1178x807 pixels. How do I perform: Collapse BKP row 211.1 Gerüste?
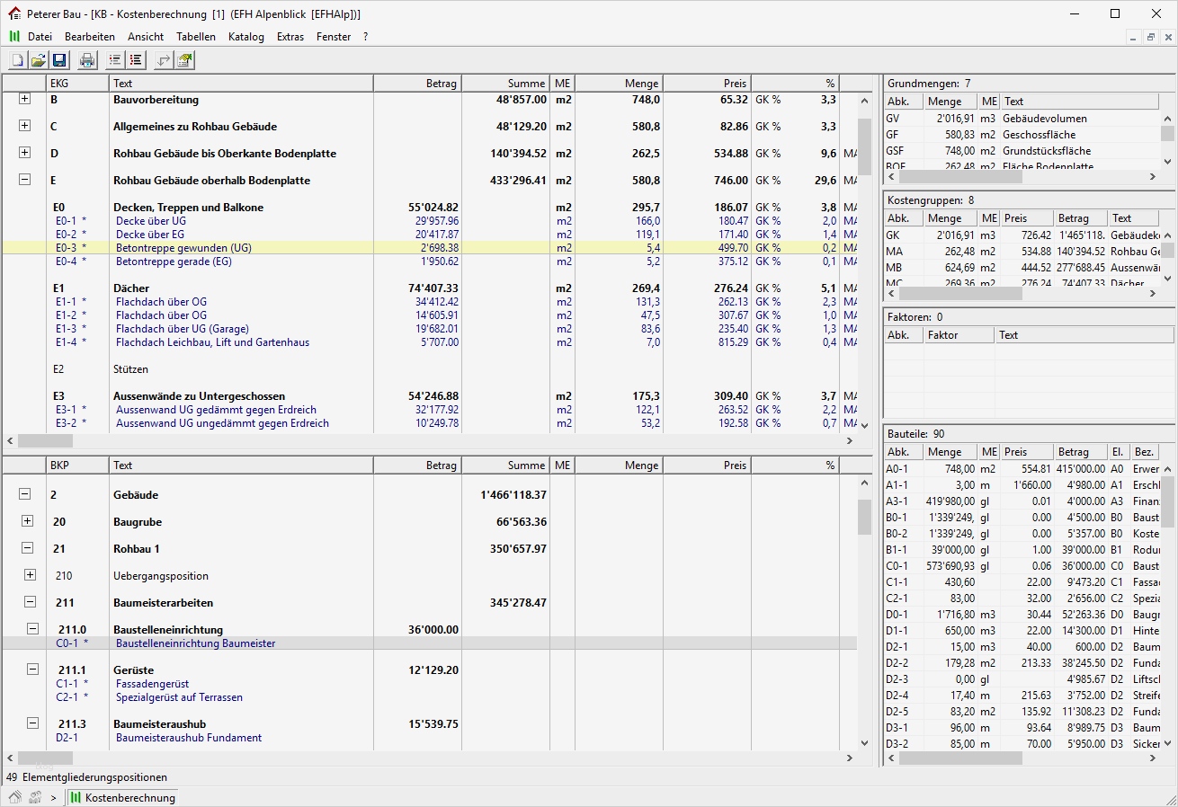click(32, 670)
